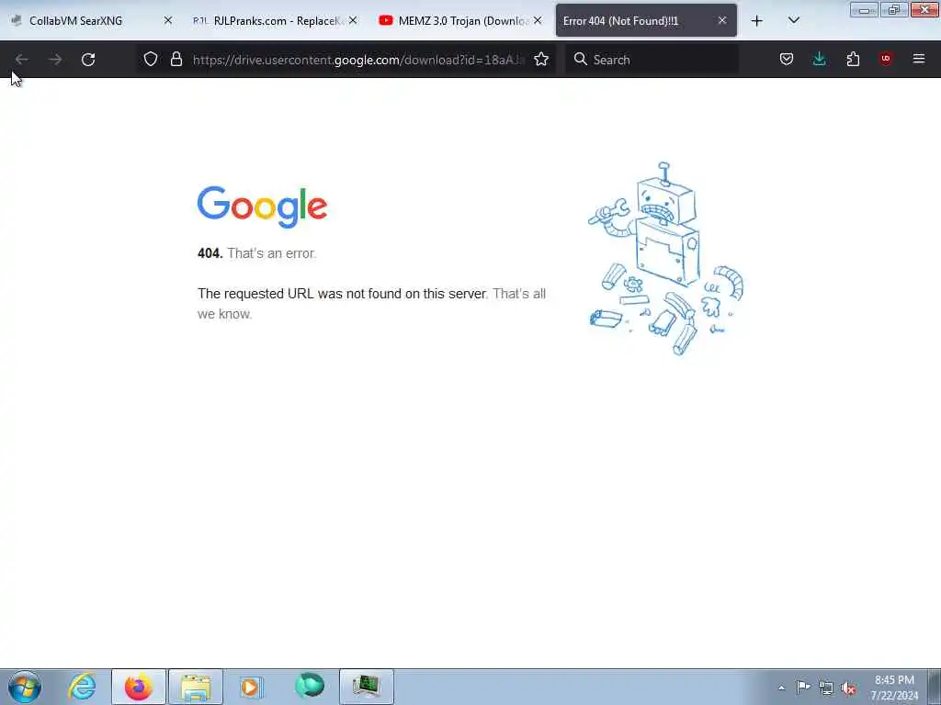
Task: Launch Internet Explorer from the taskbar
Action: [82, 687]
